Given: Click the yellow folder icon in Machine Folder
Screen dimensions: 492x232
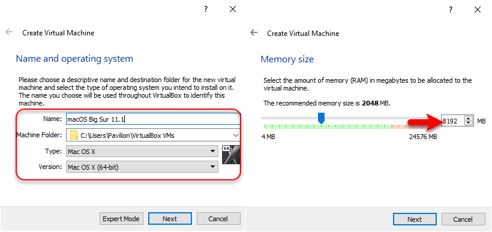Looking at the screenshot, I should point(74,135).
